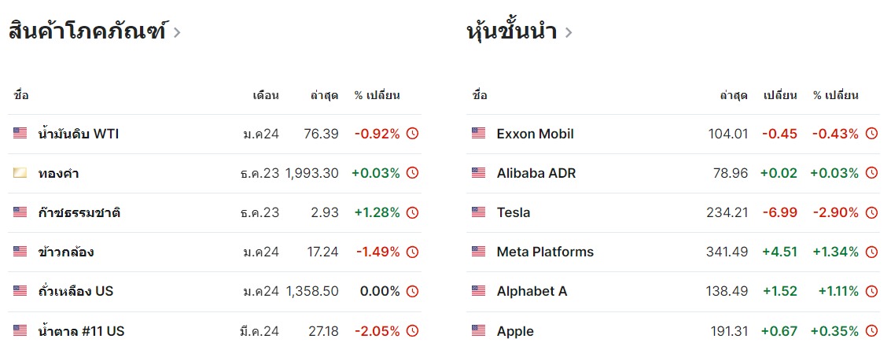Image resolution: width=891 pixels, height=350 pixels.
Task: Click the ล่าสุด column header in the commodities table
Action: 325,95
